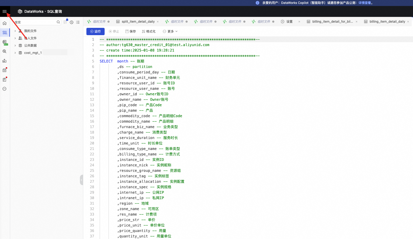The width and height of the screenshot is (413, 239).
Task: Close the billing_item_detail_for_bil... tab
Action: (x=357, y=22)
